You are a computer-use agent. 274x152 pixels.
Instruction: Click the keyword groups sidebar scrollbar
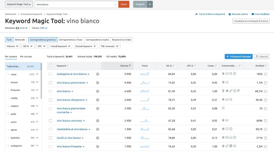coord(41,81)
